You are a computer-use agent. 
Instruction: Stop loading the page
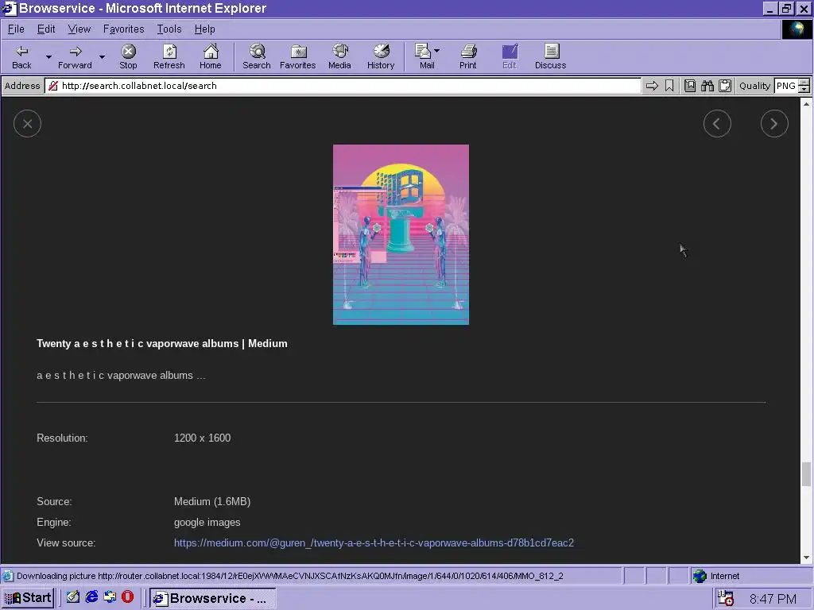[x=128, y=57]
